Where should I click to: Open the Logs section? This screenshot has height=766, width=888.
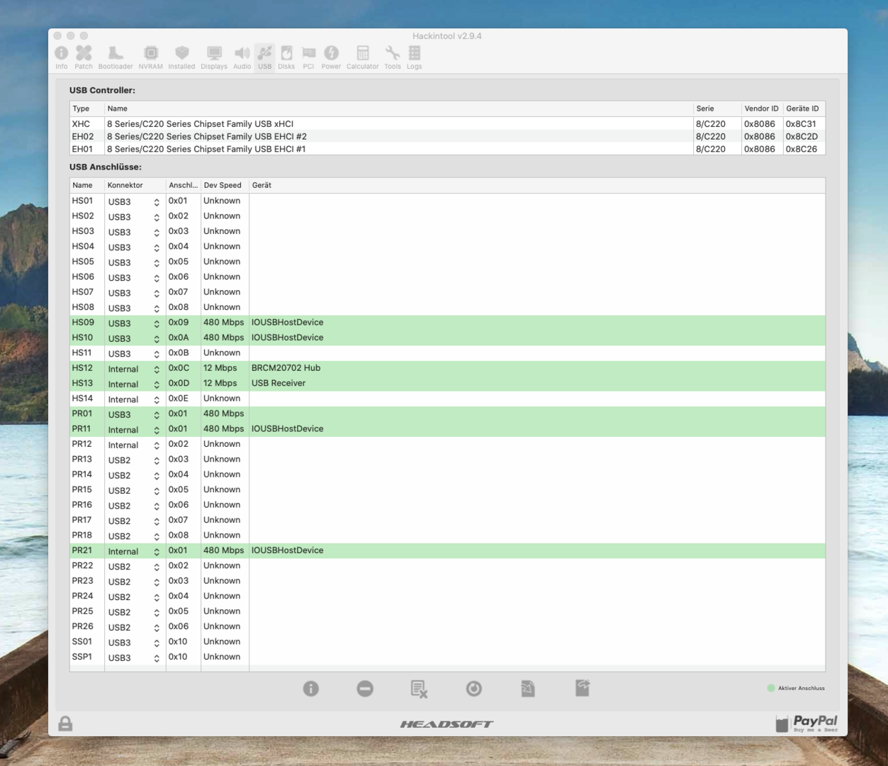click(x=415, y=57)
